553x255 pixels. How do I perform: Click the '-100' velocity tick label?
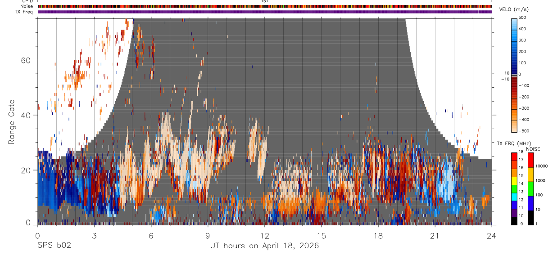point(524,85)
